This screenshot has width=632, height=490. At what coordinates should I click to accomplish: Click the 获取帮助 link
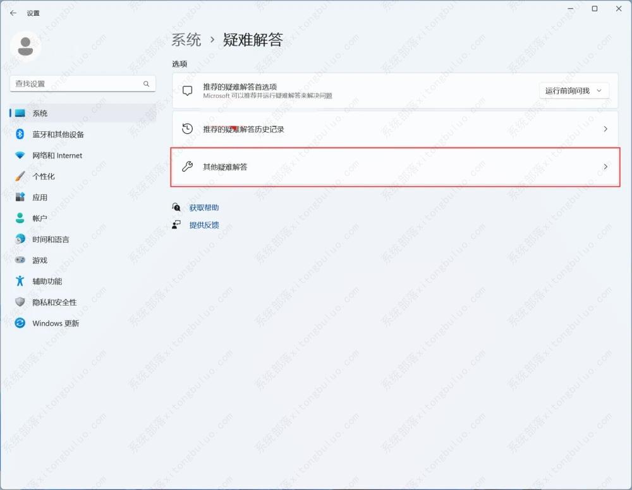pyautogui.click(x=204, y=208)
